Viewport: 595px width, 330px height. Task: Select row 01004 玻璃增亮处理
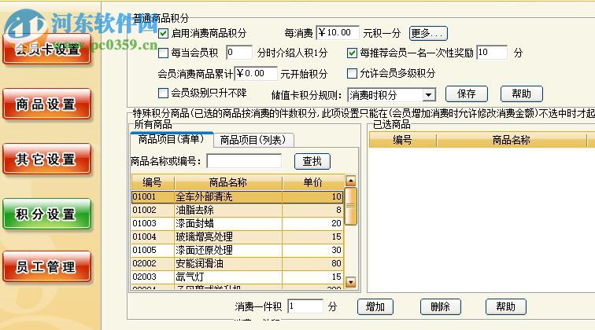point(237,236)
